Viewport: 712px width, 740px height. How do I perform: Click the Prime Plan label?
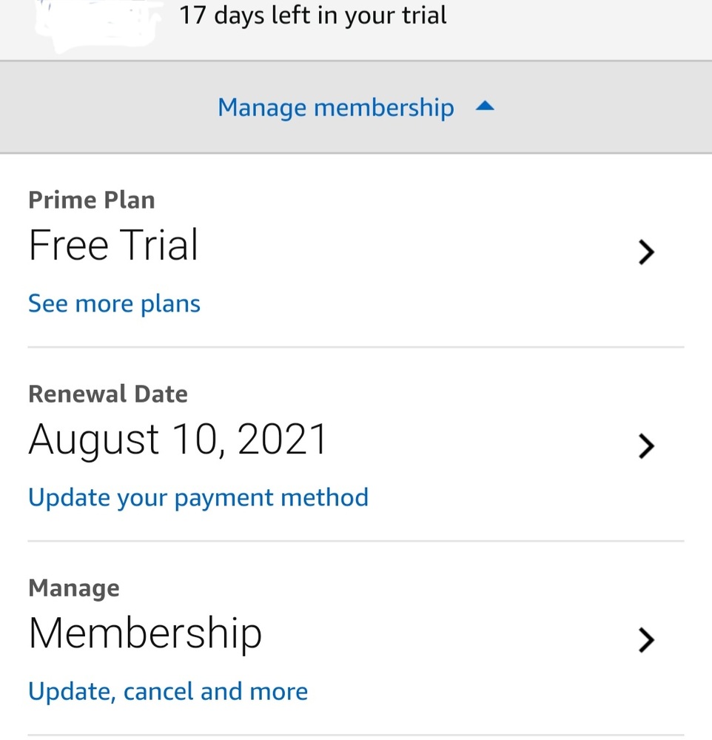(x=91, y=201)
